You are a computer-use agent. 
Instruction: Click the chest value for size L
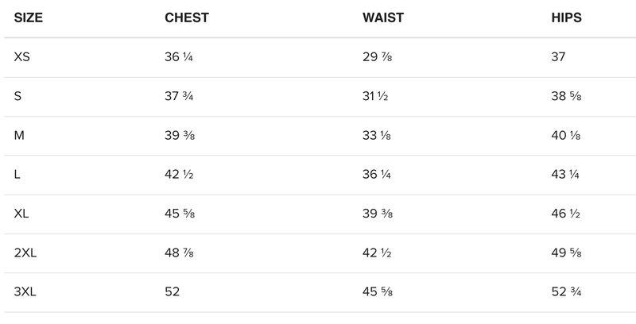[178, 175]
